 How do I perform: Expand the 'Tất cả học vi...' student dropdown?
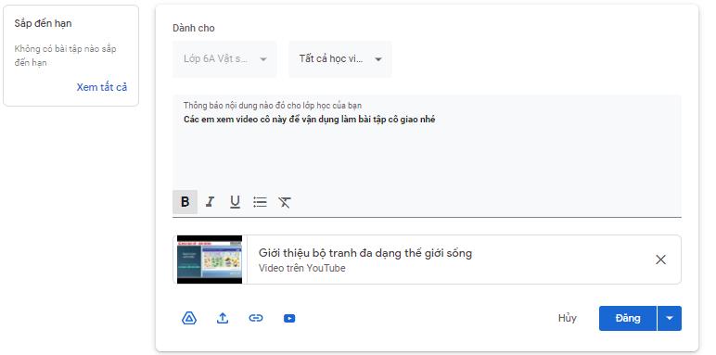(340, 59)
